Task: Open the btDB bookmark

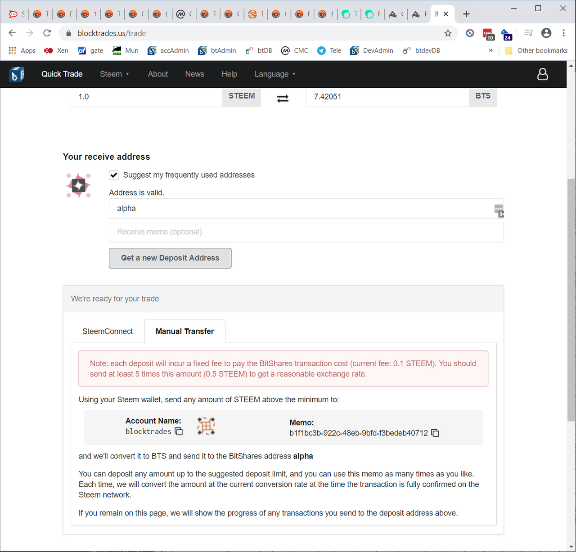Action: click(x=259, y=50)
